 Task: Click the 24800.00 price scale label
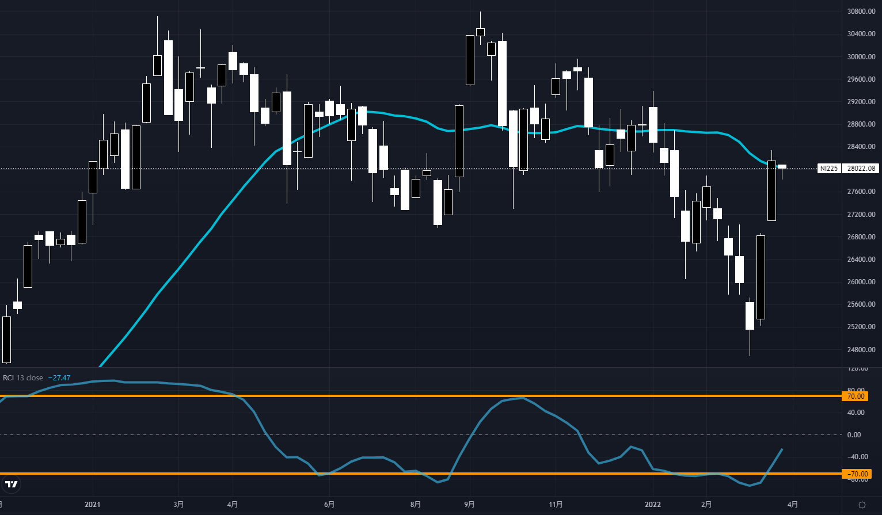point(861,349)
